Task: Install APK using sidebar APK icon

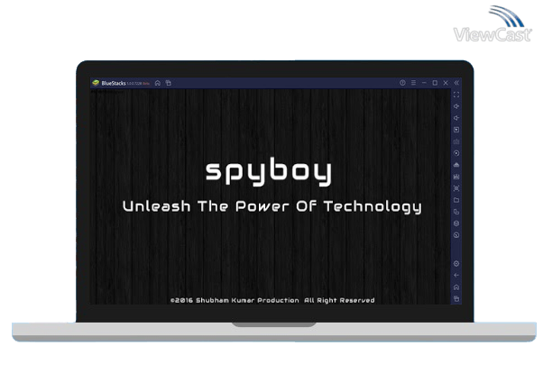Action: point(456,165)
